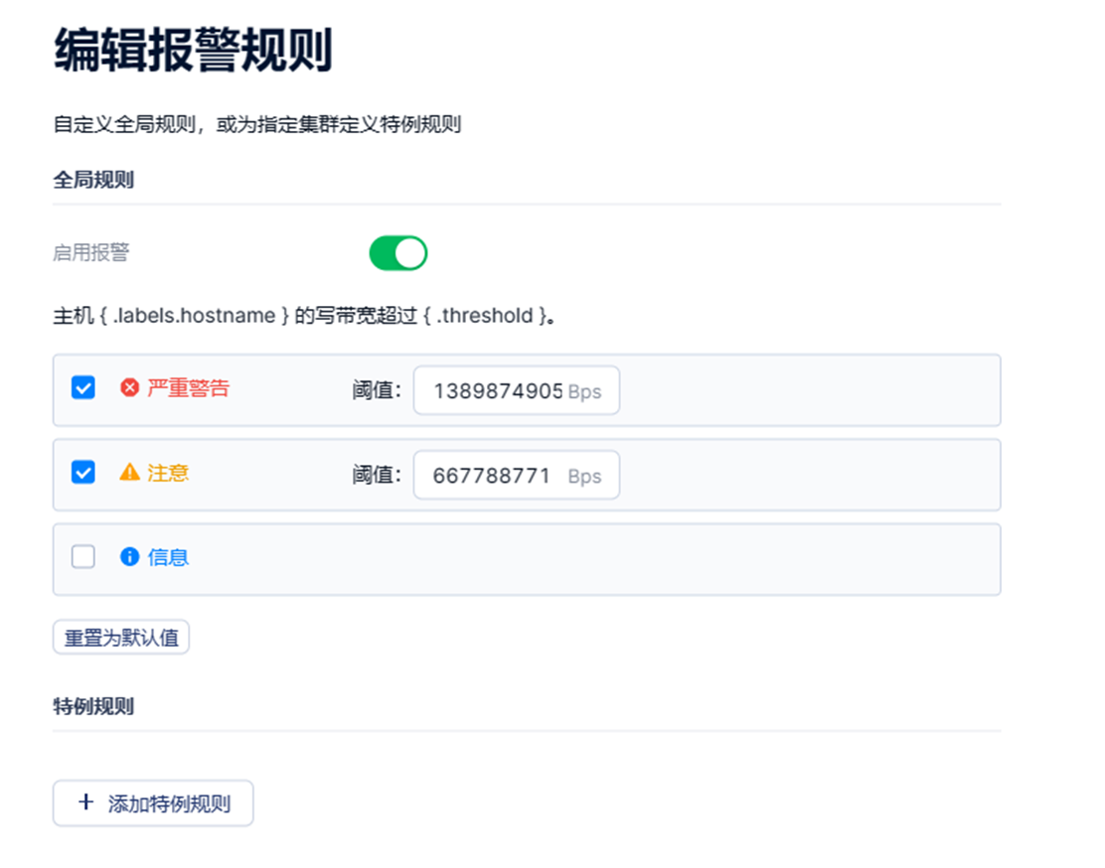Click the 主机 { .labels.hostname } rule description text
The image size is (1105, 868).
pyautogui.click(x=304, y=316)
